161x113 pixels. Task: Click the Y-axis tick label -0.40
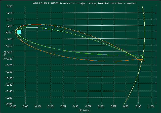[x=9, y=85]
